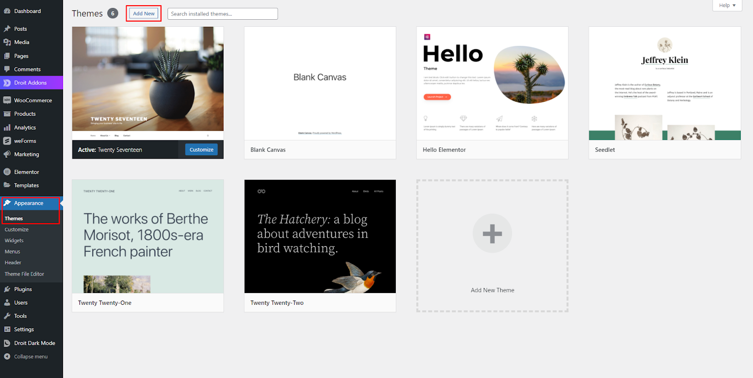Screen dimensions: 753x378
Task: Select the Hello Elementor theme thumbnail
Action: [492, 84]
